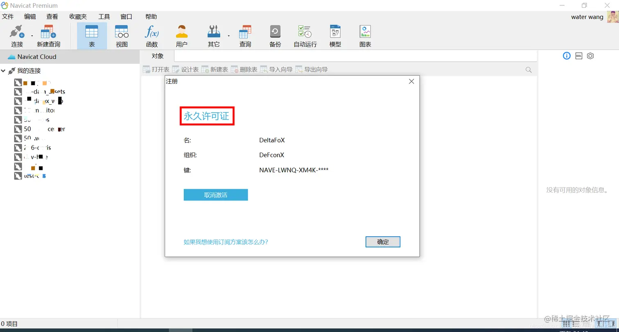Open 自动运行 (Automation) from the toolbar
Viewport: 619px width, 332px height.
[305, 36]
